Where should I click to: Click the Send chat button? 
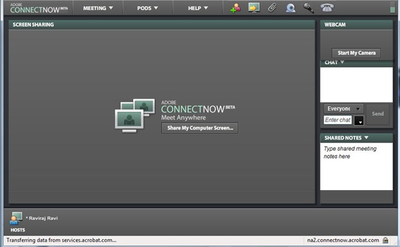point(377,114)
